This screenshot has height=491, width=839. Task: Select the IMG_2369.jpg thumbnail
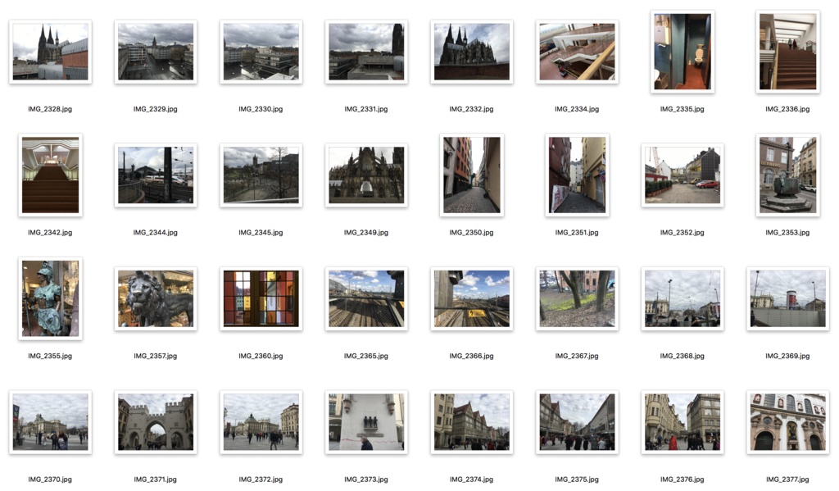coord(788,298)
